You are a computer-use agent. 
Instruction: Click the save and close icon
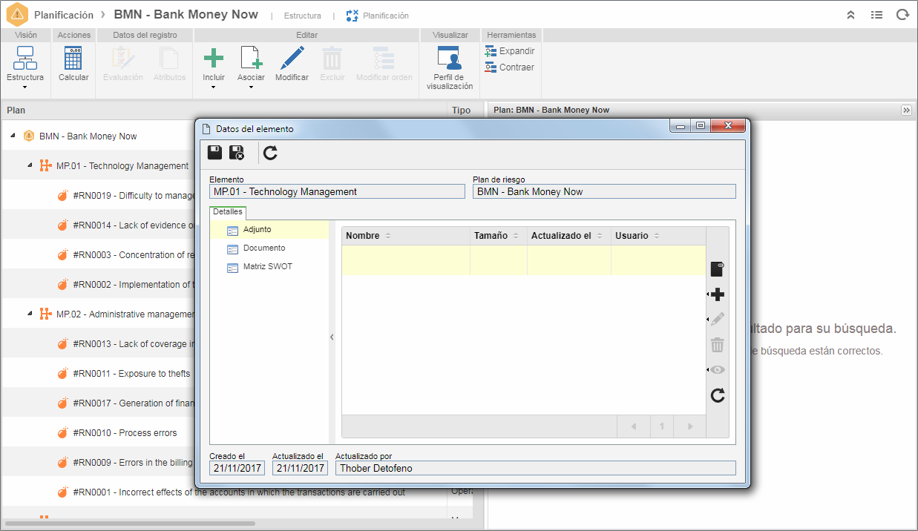237,153
